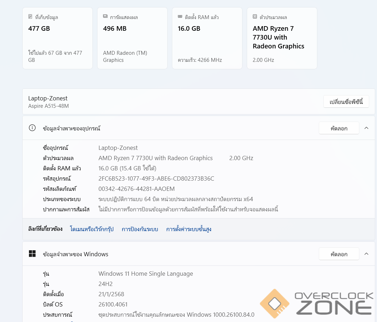
Task: Open the advanced system settings link (การตั้งค่าระบบขั้นสูง)
Action: coord(189,229)
